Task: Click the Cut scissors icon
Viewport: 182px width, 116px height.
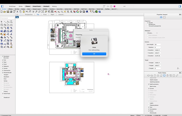Action: 17,12
